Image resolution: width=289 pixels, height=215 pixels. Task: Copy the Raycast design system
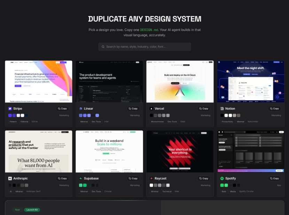[204, 178]
